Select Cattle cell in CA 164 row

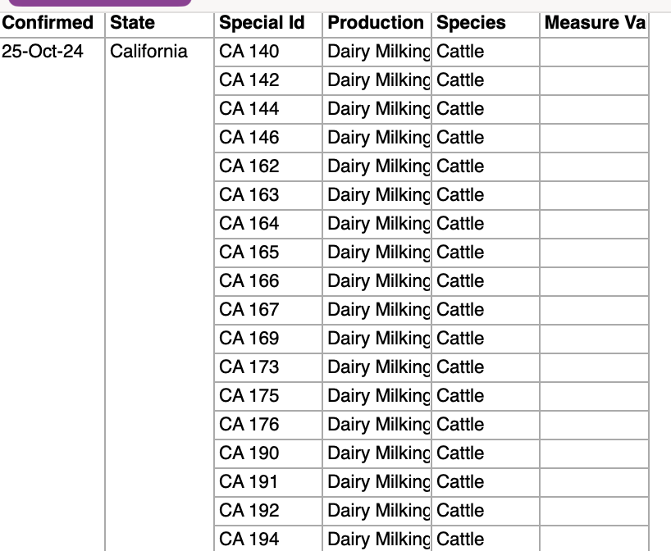coord(486,224)
